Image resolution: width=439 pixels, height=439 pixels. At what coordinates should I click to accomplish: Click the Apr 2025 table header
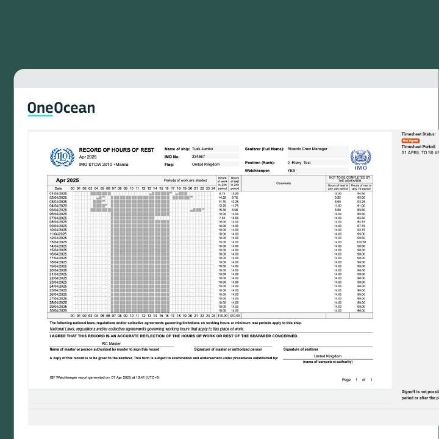click(68, 180)
